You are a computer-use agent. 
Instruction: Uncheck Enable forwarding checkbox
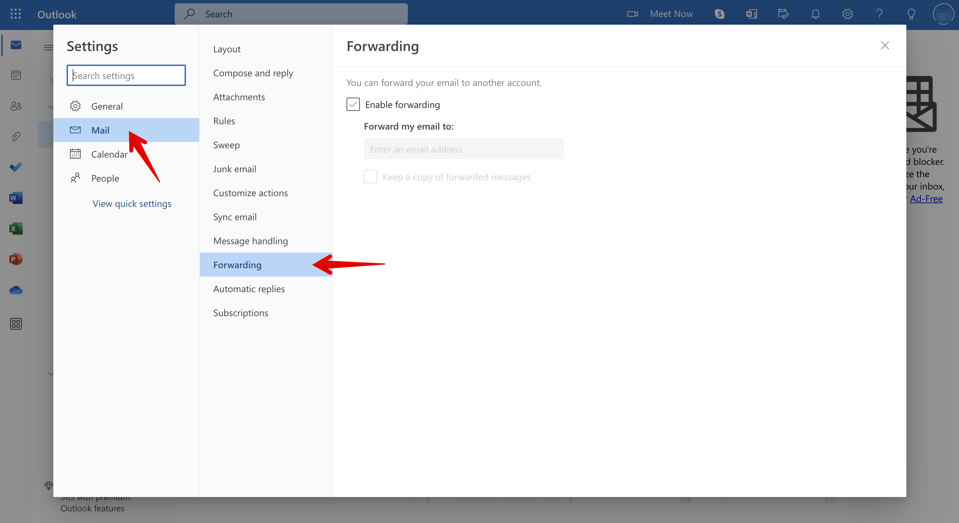pyautogui.click(x=353, y=105)
